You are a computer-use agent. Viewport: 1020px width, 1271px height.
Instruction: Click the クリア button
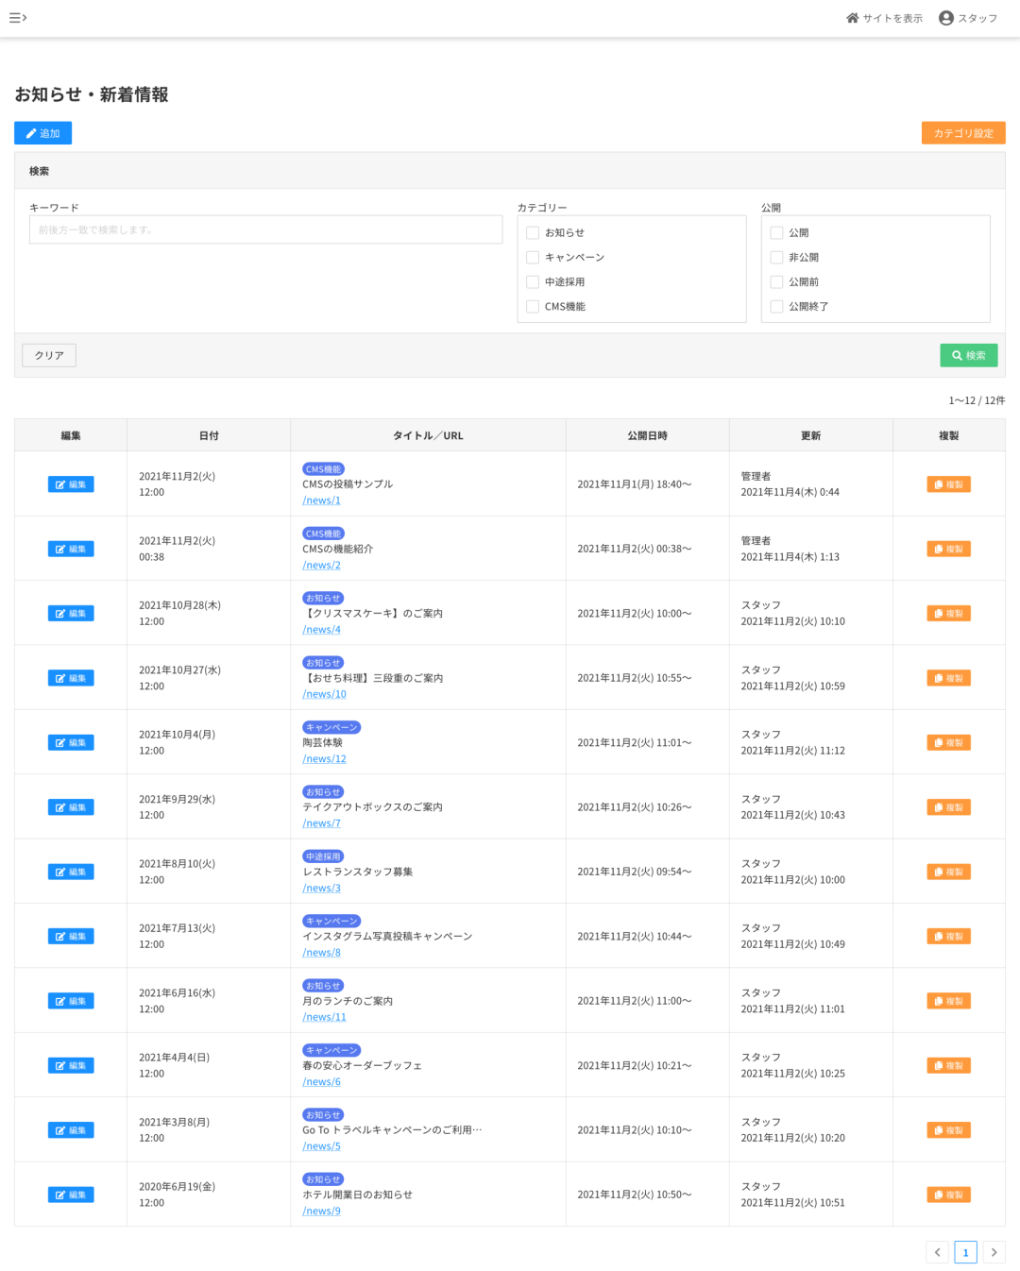pos(49,355)
